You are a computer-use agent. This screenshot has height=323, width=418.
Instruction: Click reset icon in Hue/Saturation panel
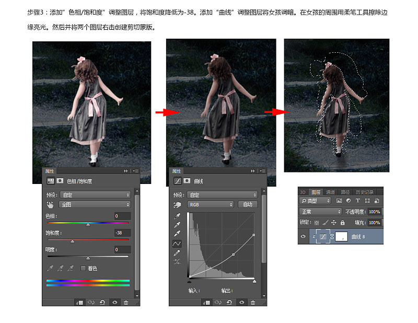(102, 302)
